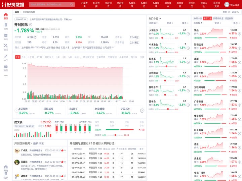Click 52周价 marker between 6.98 and 12.14 under 成交额
This screenshot has width=242, height=181.
(115, 135)
